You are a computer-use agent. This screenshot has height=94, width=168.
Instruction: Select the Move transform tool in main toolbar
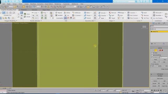[27, 7]
